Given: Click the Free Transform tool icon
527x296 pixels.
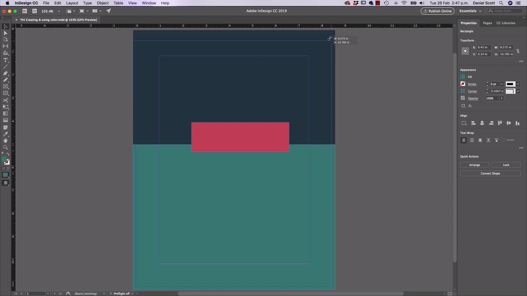Looking at the screenshot, I should tap(5, 107).
